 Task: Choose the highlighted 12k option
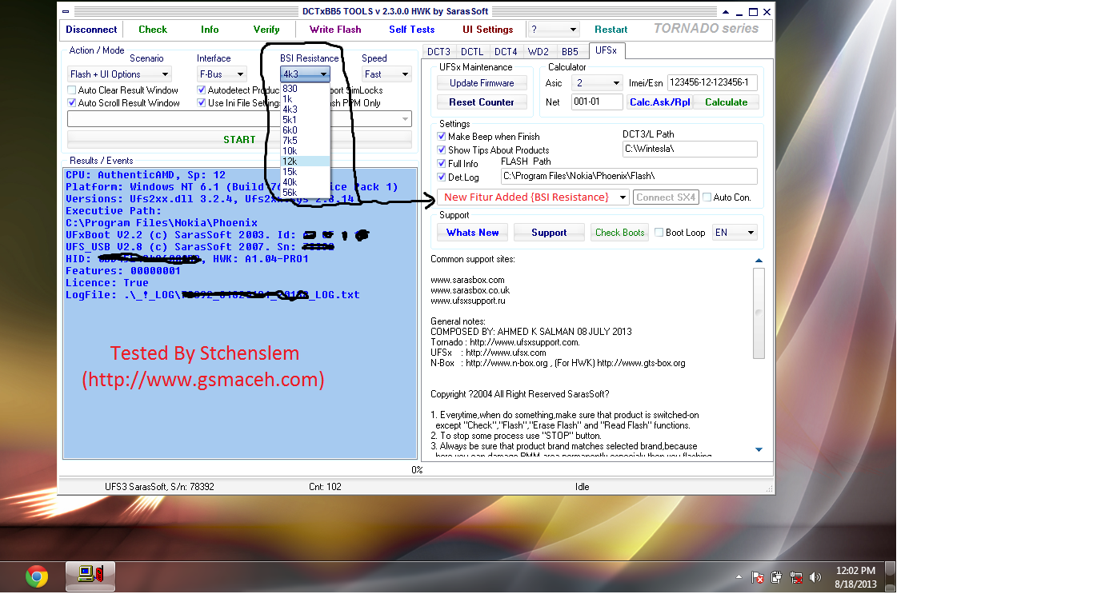coord(305,161)
